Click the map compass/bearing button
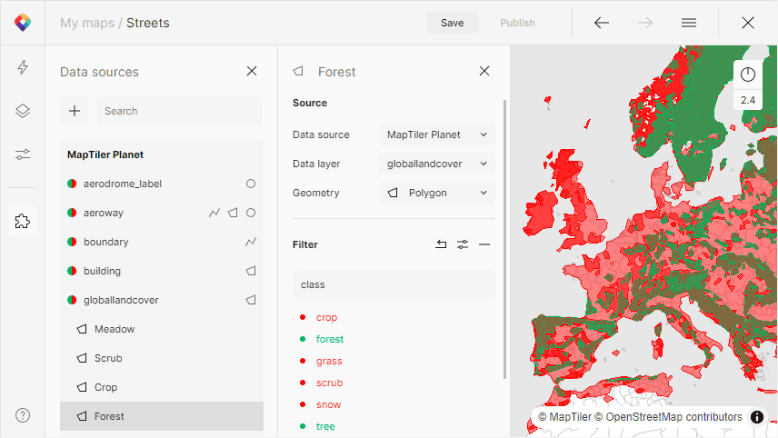Image resolution: width=778 pixels, height=438 pixels. point(748,75)
